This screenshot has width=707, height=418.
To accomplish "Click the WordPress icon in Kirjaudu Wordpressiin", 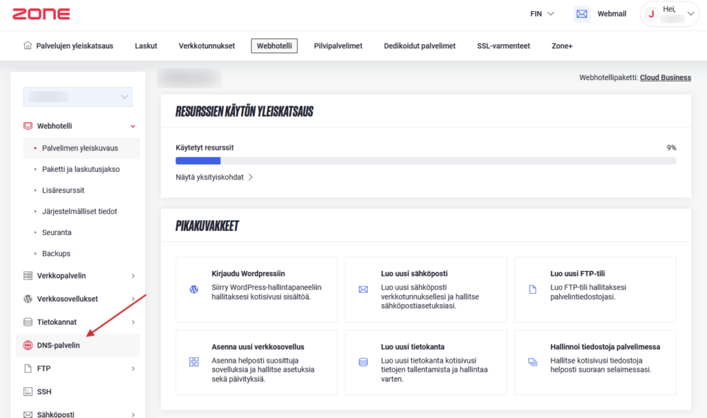I will point(193,290).
